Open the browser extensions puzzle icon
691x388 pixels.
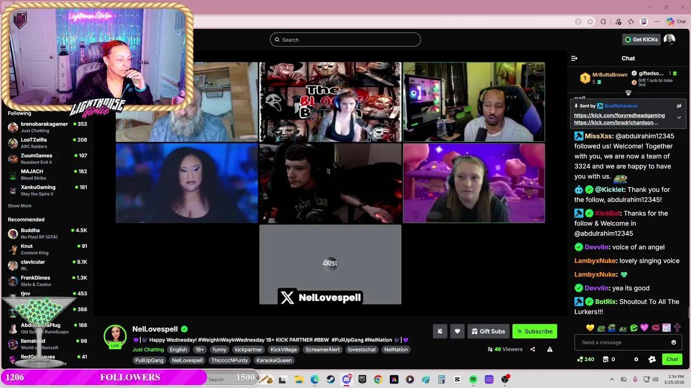(604, 22)
